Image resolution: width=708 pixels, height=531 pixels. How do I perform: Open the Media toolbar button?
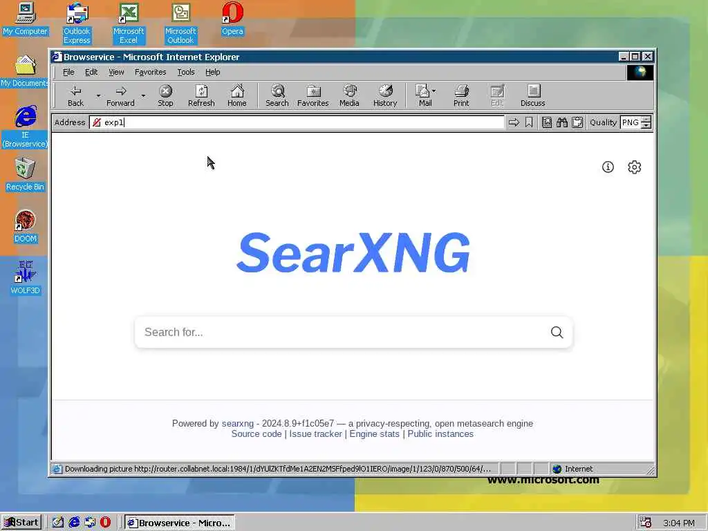point(349,95)
